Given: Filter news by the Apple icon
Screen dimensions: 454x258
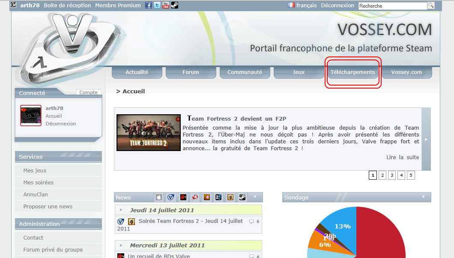Looking at the screenshot, I should point(159,197).
